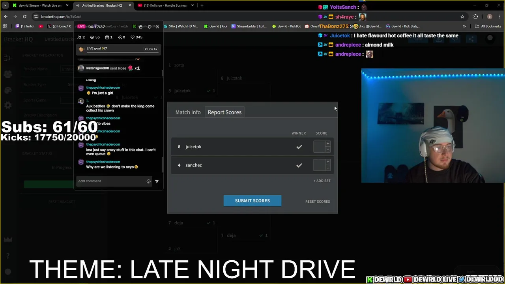The image size is (505, 284).
Task: Send comment with the arrow icon
Action: tap(157, 181)
